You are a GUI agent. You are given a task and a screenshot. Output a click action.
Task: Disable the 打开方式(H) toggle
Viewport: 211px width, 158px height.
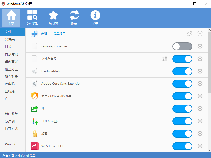click(182, 121)
